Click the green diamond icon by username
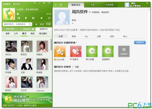 click(90, 12)
